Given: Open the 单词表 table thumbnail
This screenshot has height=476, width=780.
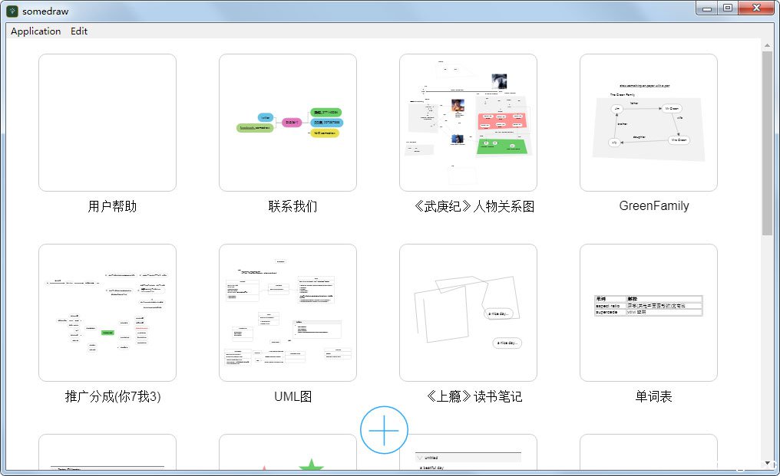Looking at the screenshot, I should click(x=649, y=313).
